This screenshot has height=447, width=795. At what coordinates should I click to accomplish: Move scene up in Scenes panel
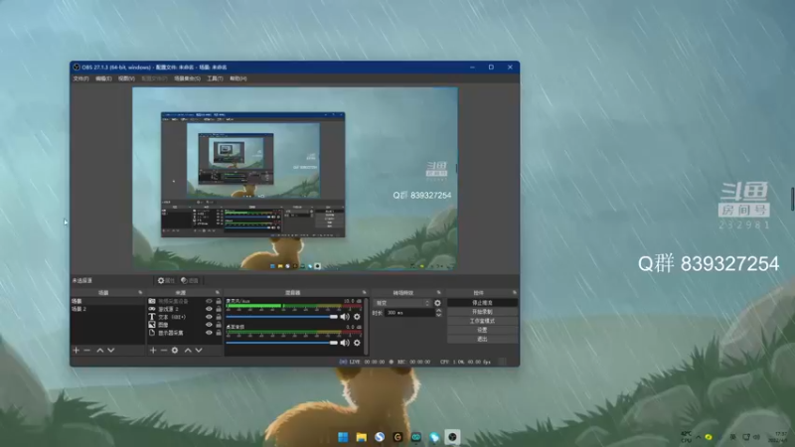coord(100,351)
